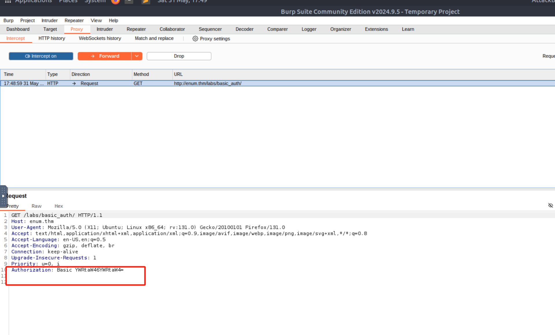
Task: Forward the intercepted request
Action: [x=104, y=56]
